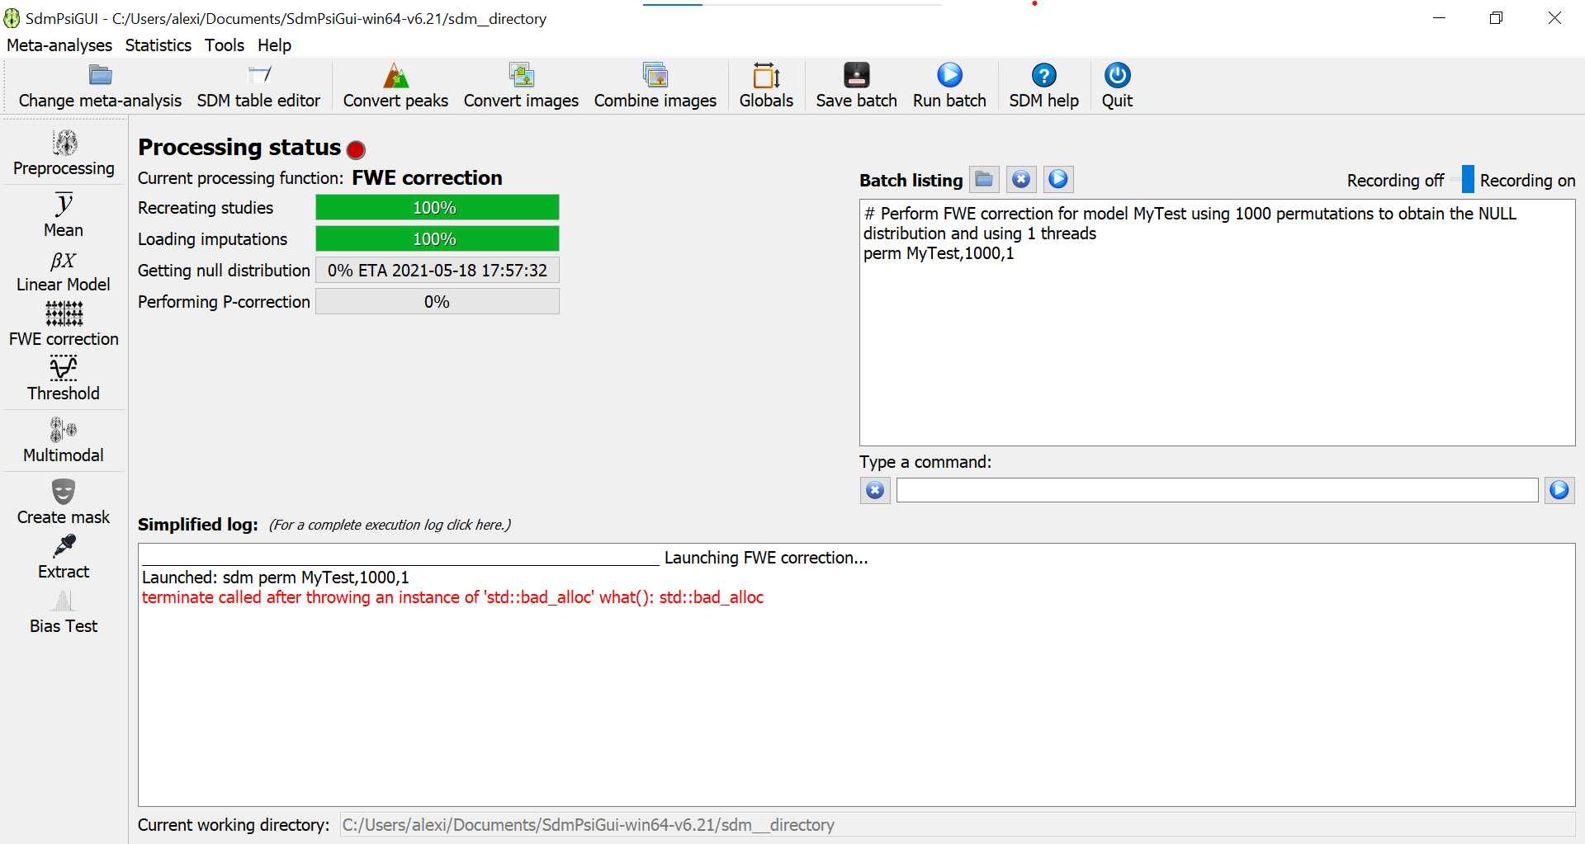Select the Mean analysis icon

[64, 215]
